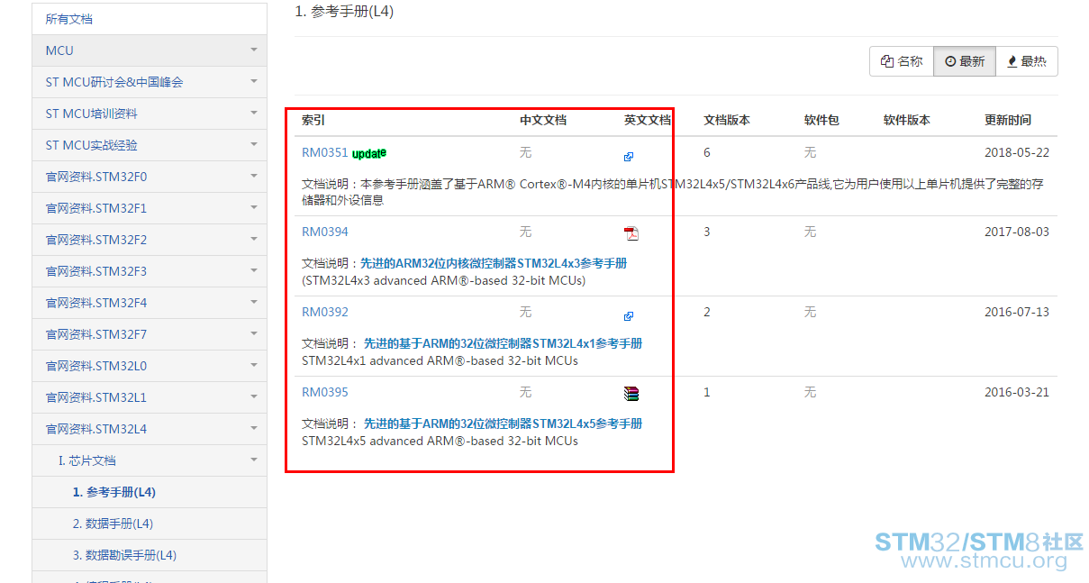Open 先进的基于ARM的32位微控制器STM32L4x5参考手册 link
This screenshot has width=1089, height=583.
(x=503, y=424)
